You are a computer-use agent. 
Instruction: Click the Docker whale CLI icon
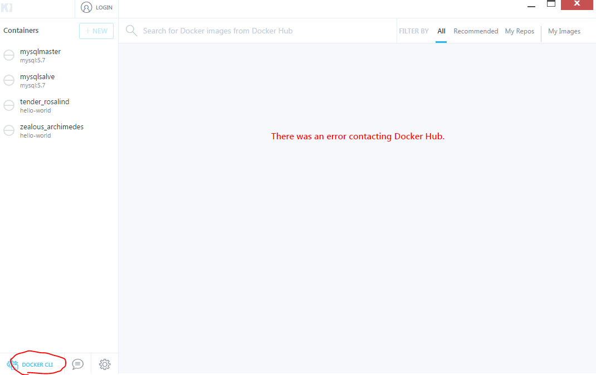(x=13, y=364)
